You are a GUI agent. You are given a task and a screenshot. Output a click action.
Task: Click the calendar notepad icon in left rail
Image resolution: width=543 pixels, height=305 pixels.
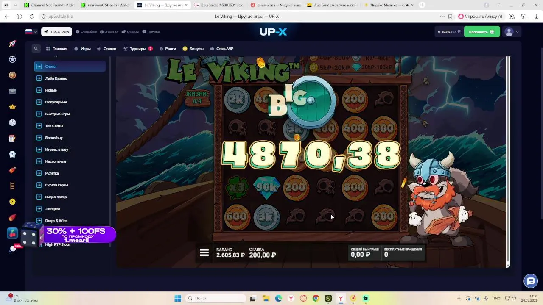point(12,139)
